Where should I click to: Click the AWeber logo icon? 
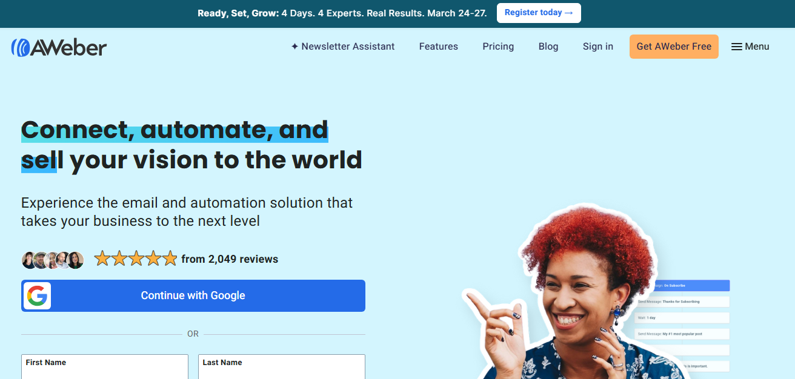(21, 47)
